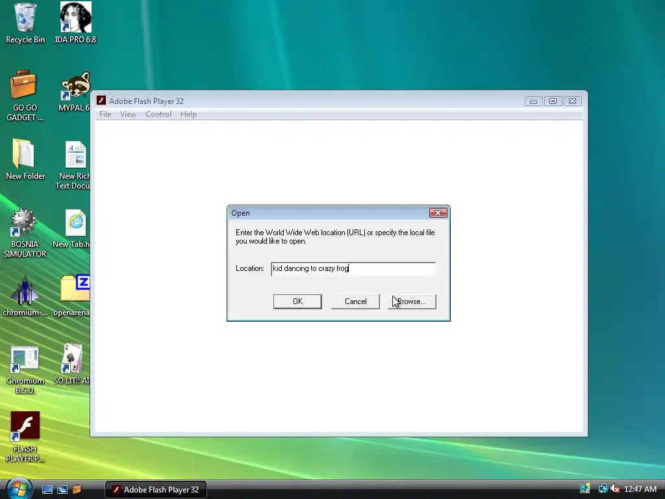Click the network tray icon
Screen dimensions: 665x499
pyautogui.click(x=603, y=489)
